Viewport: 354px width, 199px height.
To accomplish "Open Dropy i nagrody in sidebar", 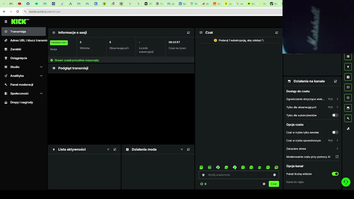I will click(24, 102).
